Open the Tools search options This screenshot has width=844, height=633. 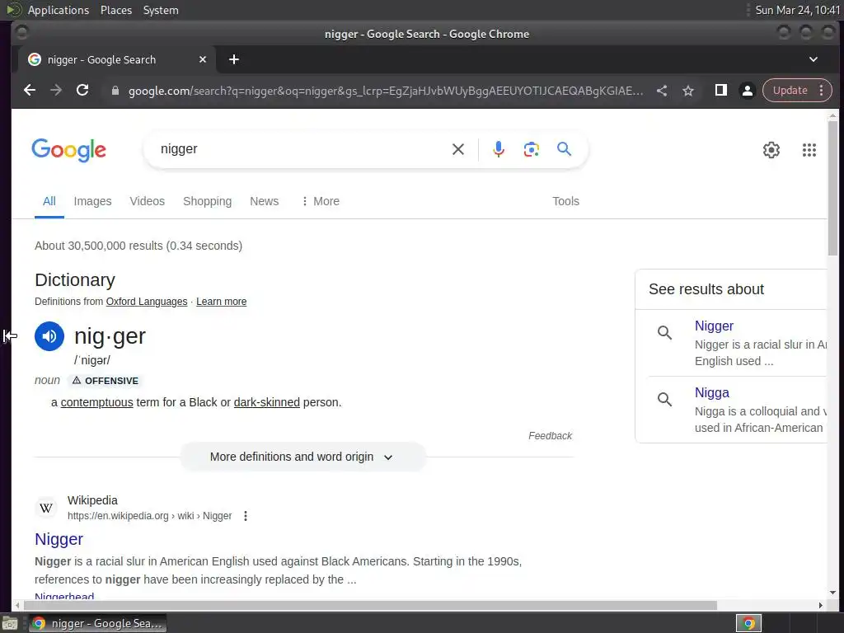[x=565, y=201]
